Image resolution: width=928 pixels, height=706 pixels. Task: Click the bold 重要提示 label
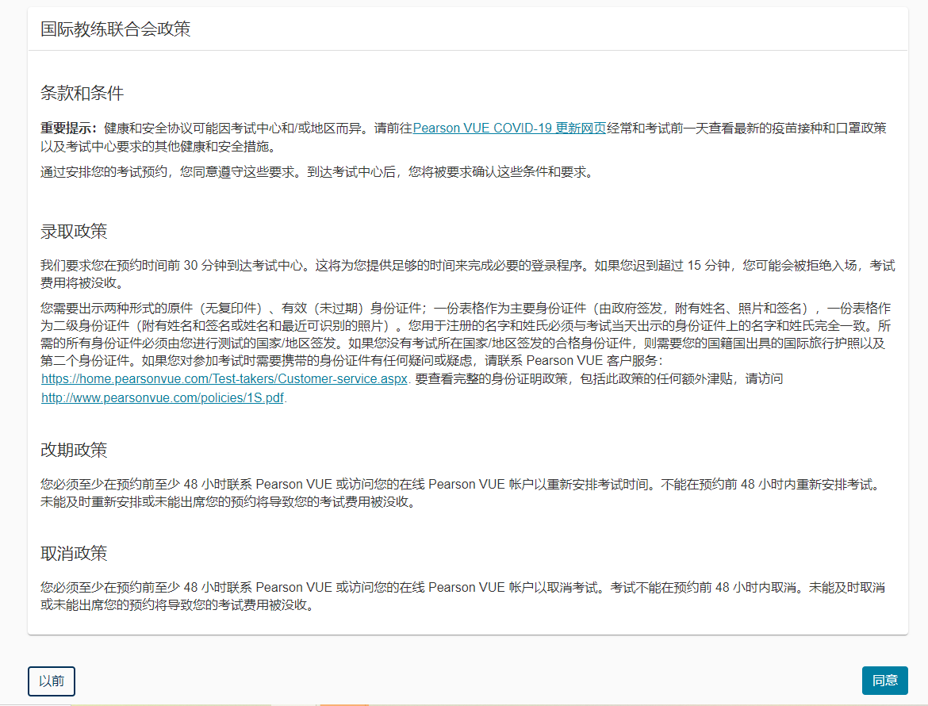tap(68, 128)
